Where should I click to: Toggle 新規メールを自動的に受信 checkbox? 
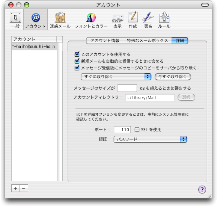77,61
